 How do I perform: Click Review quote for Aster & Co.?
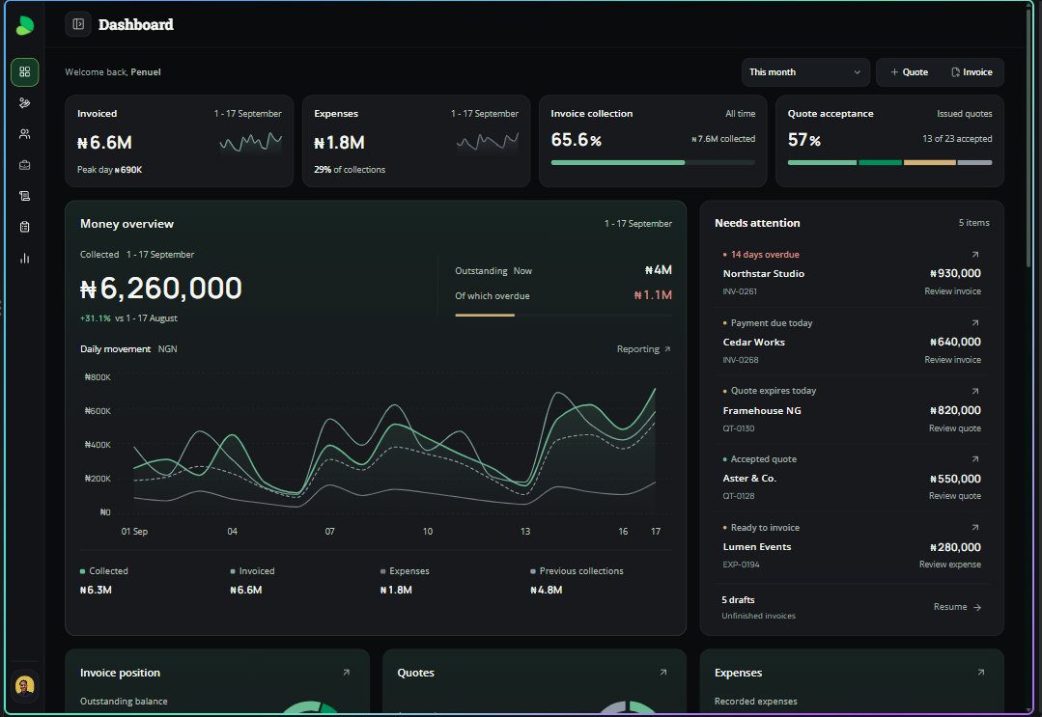pyautogui.click(x=954, y=496)
